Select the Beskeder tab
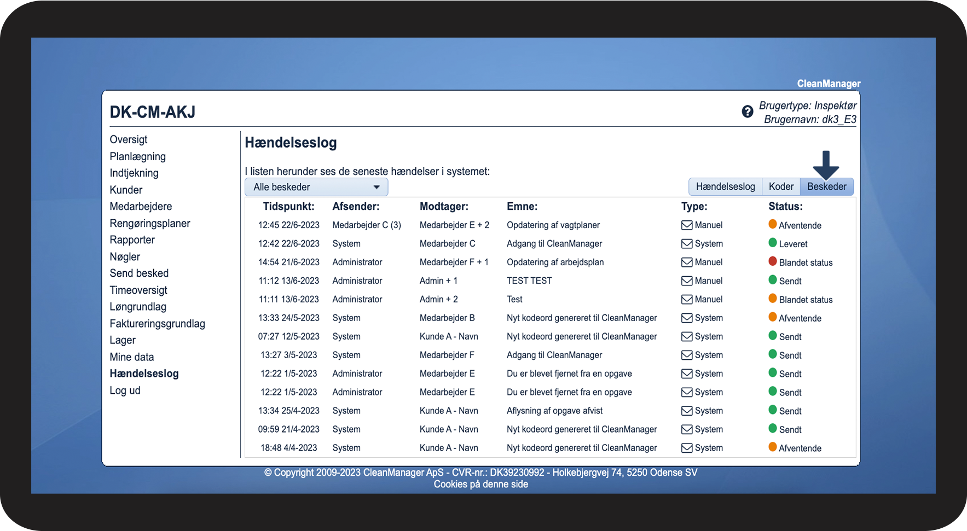 pyautogui.click(x=826, y=186)
